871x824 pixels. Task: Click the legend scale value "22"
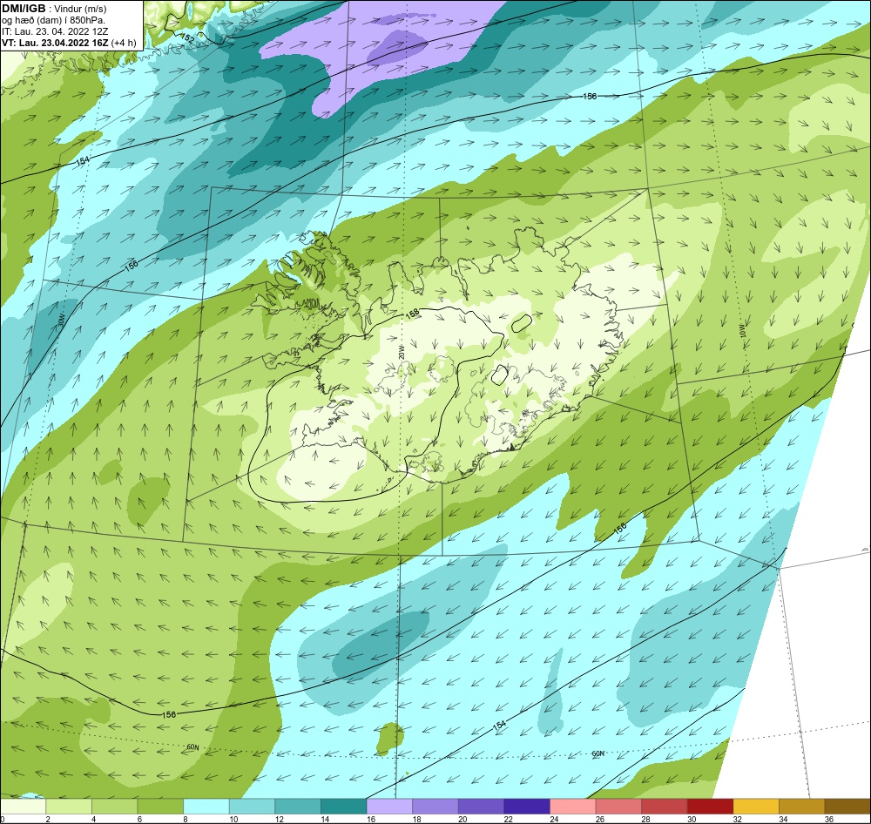509,819
